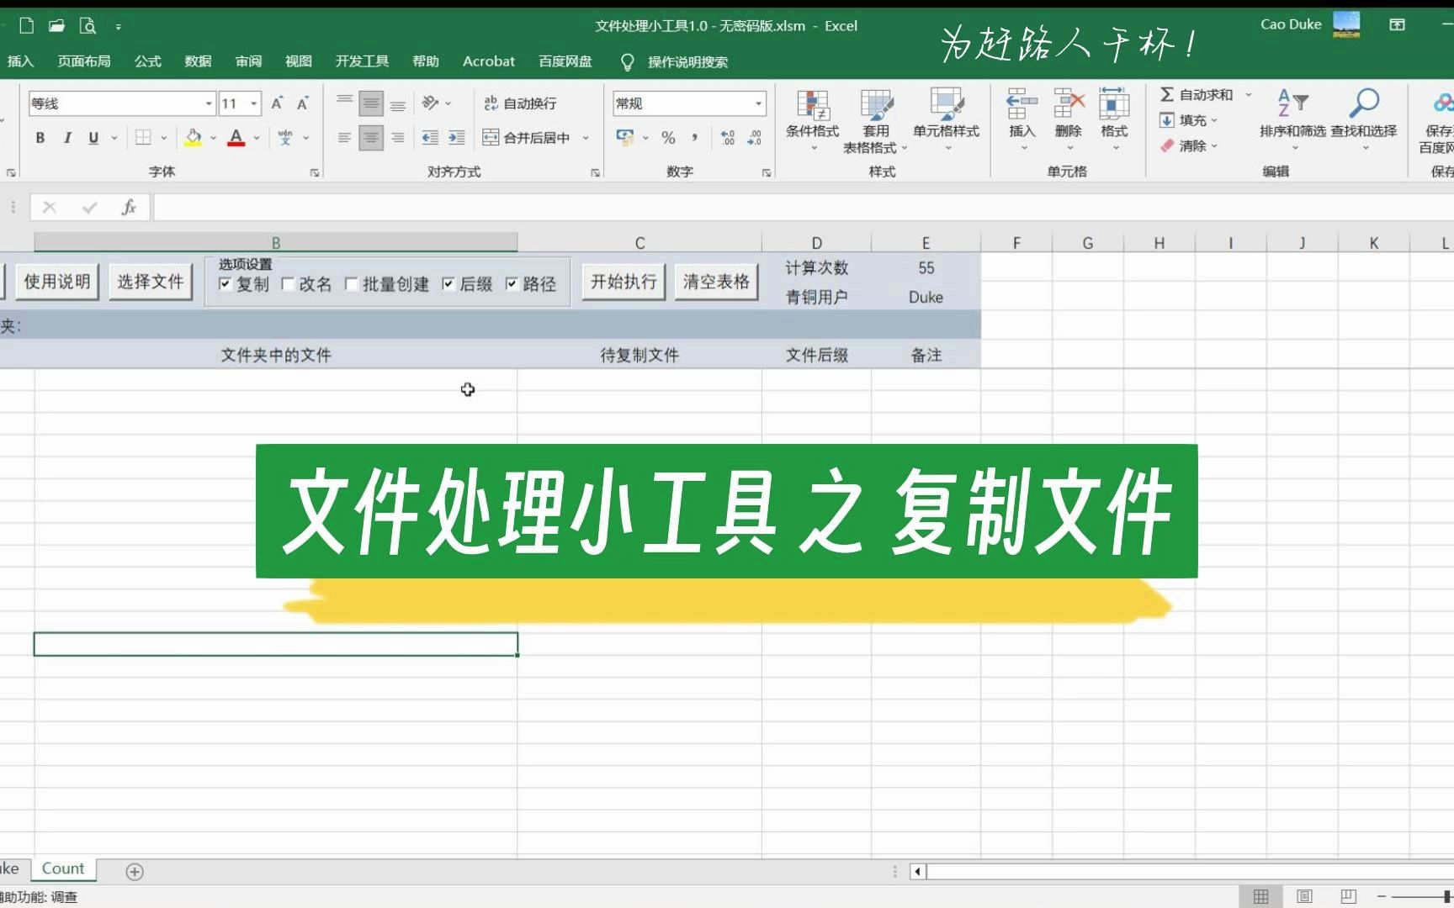Uncheck the 复制 (copy) checkbox

pos(224,284)
